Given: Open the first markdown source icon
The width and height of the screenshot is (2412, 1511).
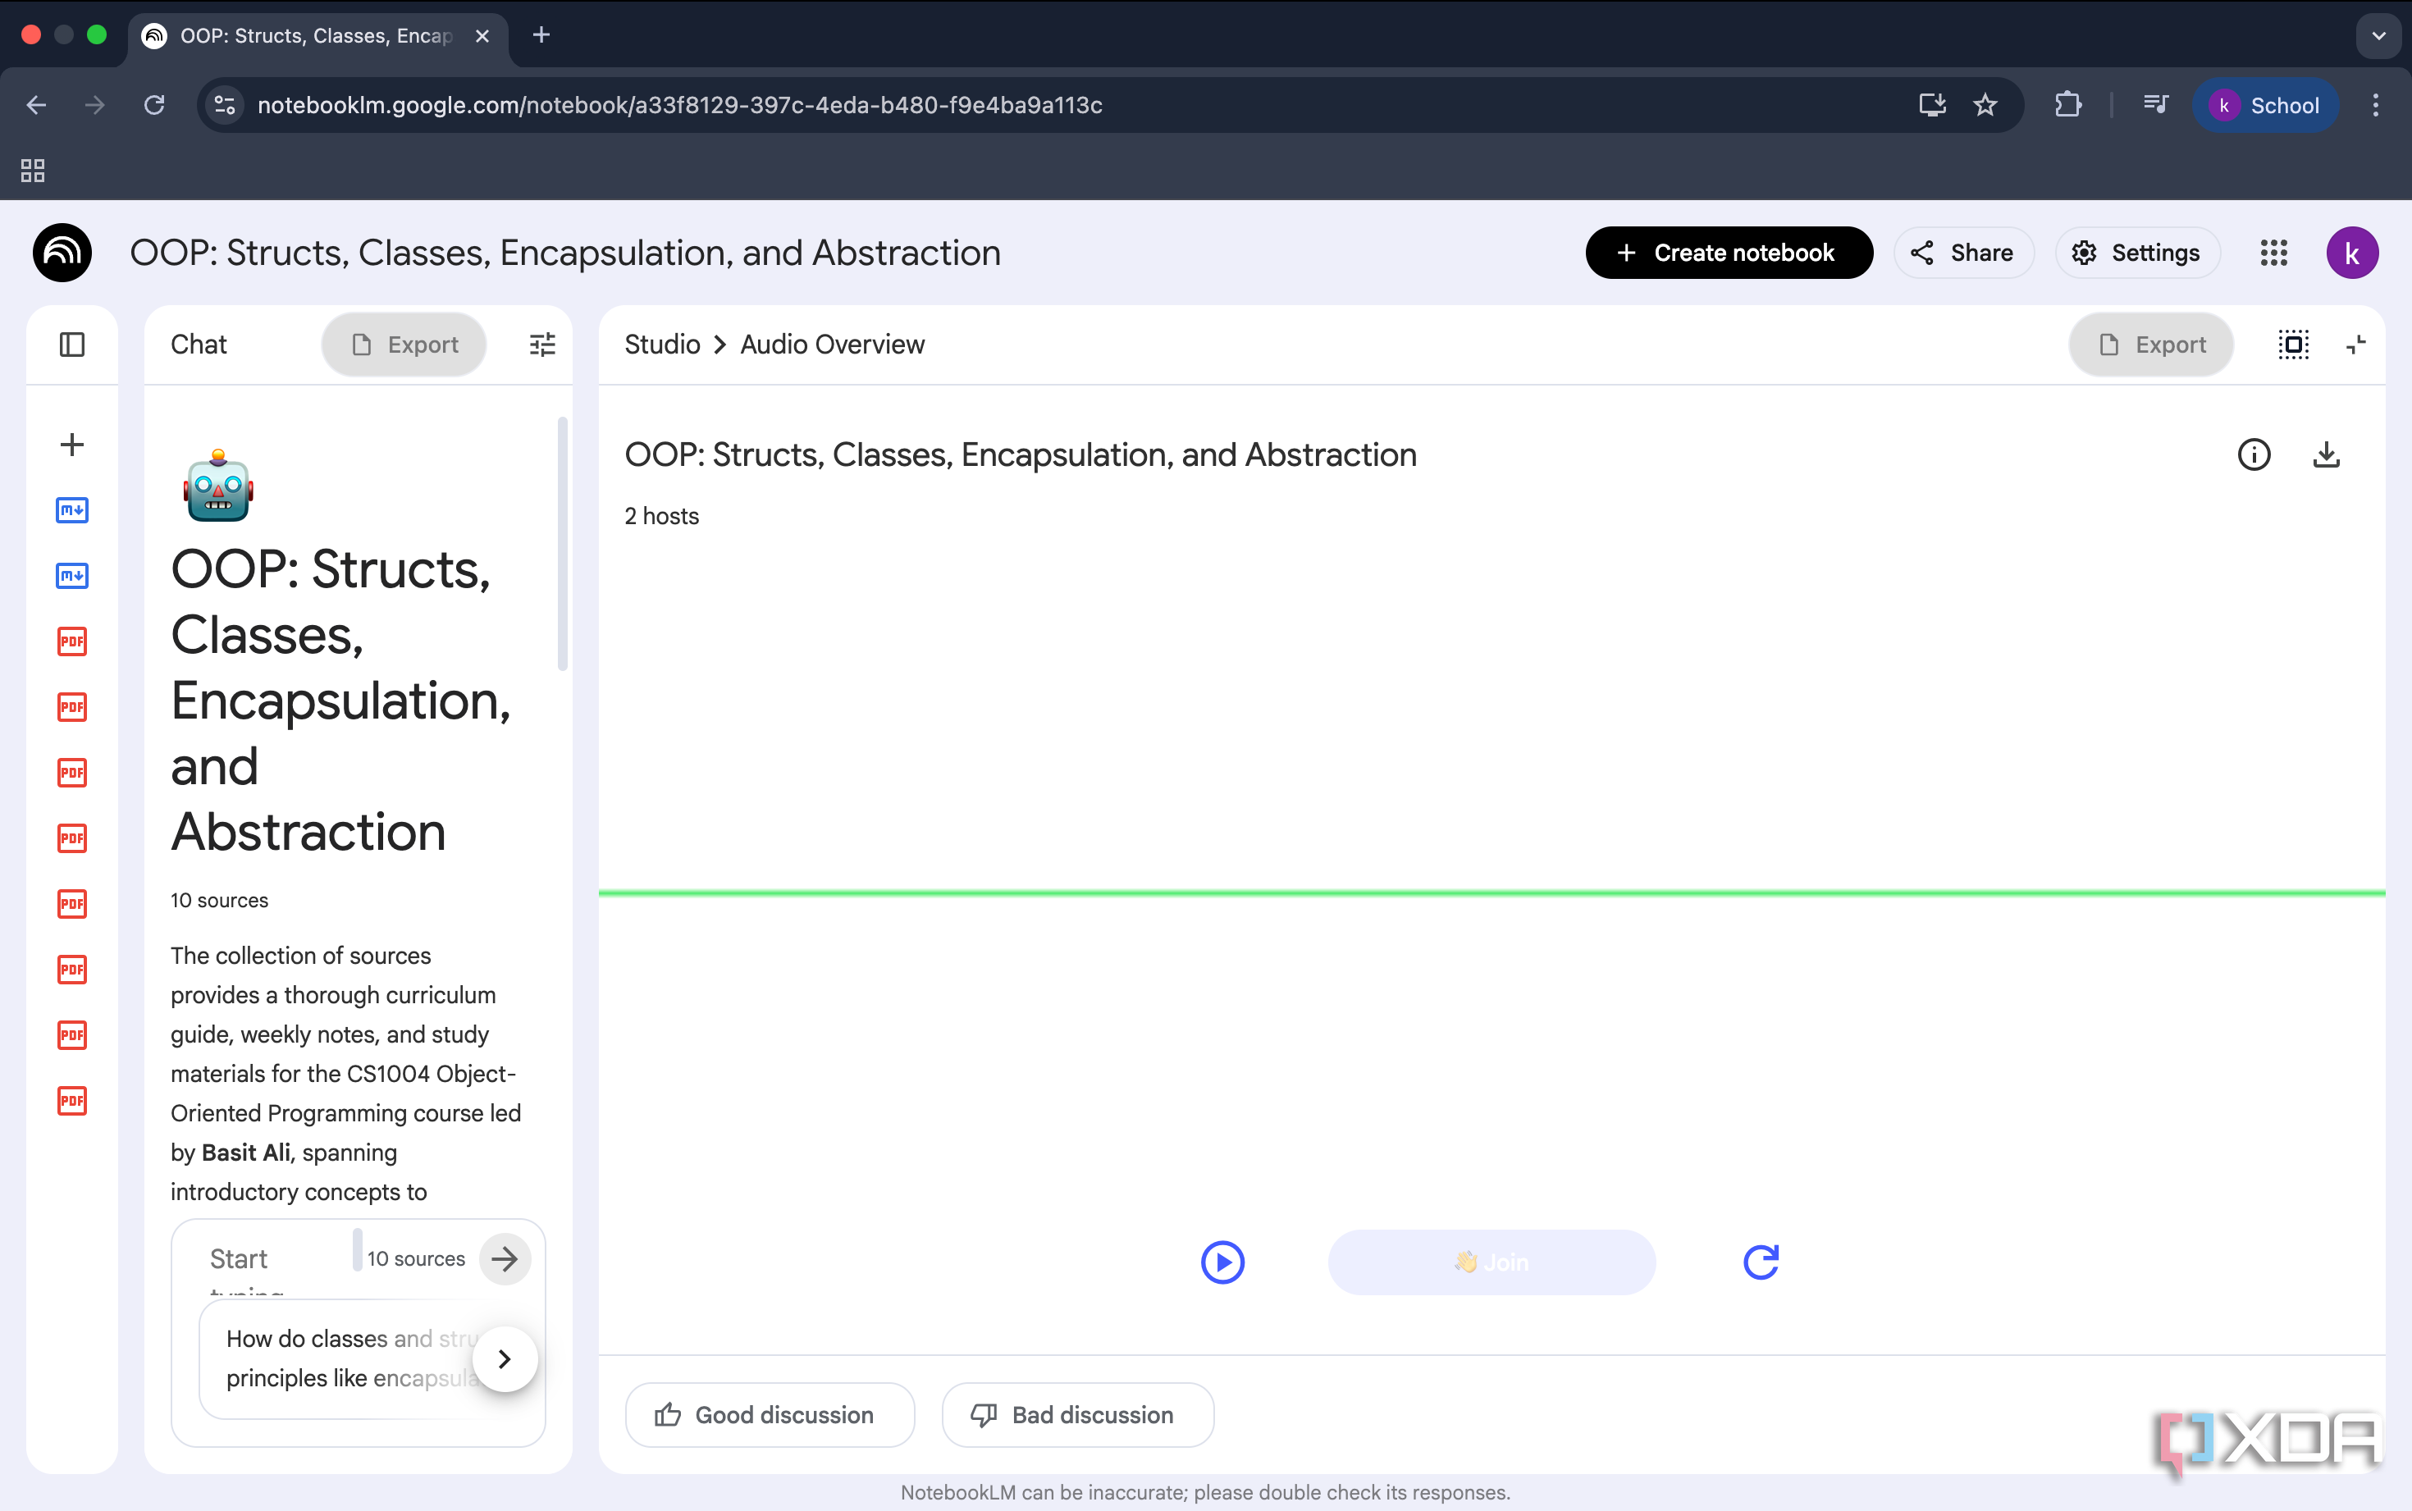Looking at the screenshot, I should pos(72,511).
